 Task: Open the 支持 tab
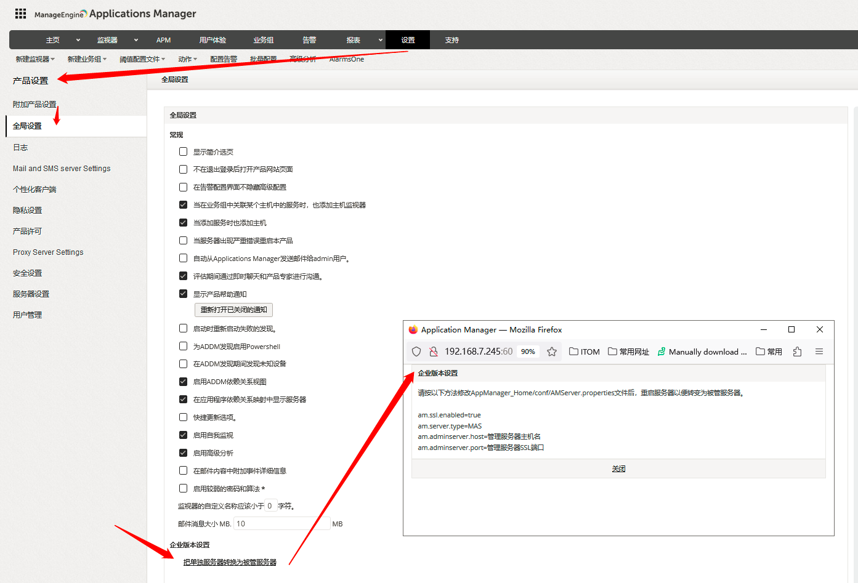coord(452,40)
